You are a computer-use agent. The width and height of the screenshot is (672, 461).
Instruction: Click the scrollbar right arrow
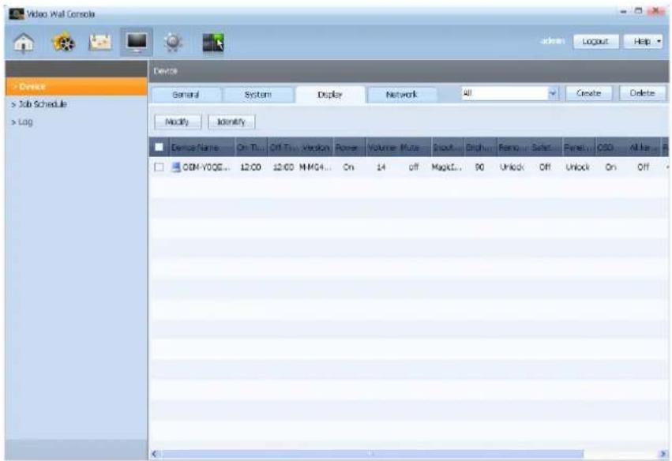(x=663, y=454)
